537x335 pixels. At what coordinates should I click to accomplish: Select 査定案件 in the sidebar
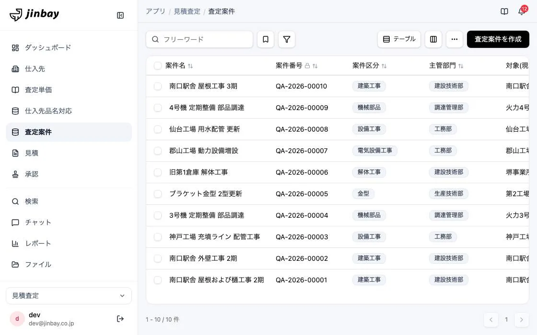coord(69,132)
